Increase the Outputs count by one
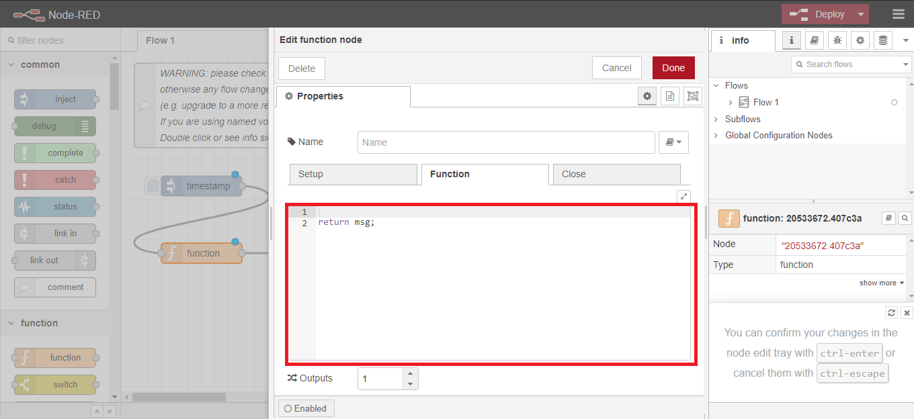Image resolution: width=914 pixels, height=419 pixels. coord(410,373)
